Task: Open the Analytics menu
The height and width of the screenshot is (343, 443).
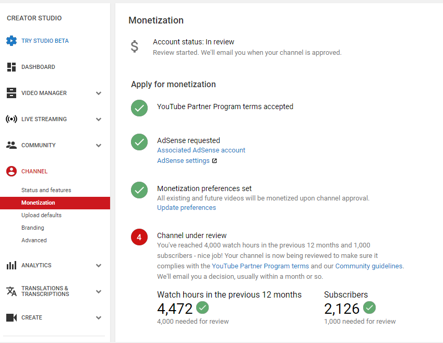Action: pyautogui.click(x=37, y=265)
